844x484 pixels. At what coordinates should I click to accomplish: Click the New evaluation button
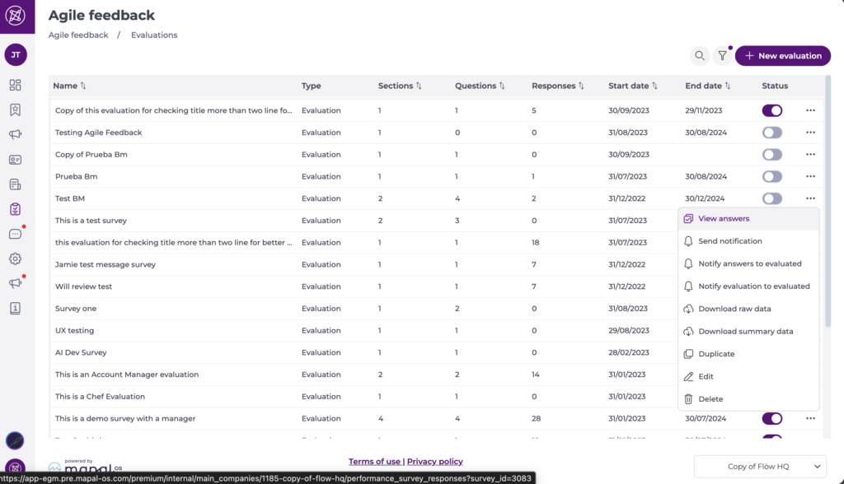[x=782, y=56]
